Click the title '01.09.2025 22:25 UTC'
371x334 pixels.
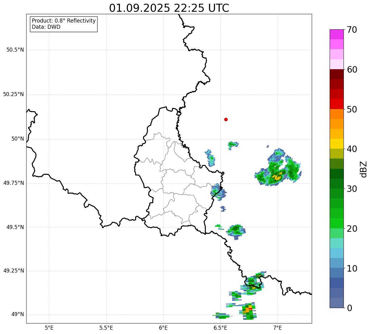169,8
